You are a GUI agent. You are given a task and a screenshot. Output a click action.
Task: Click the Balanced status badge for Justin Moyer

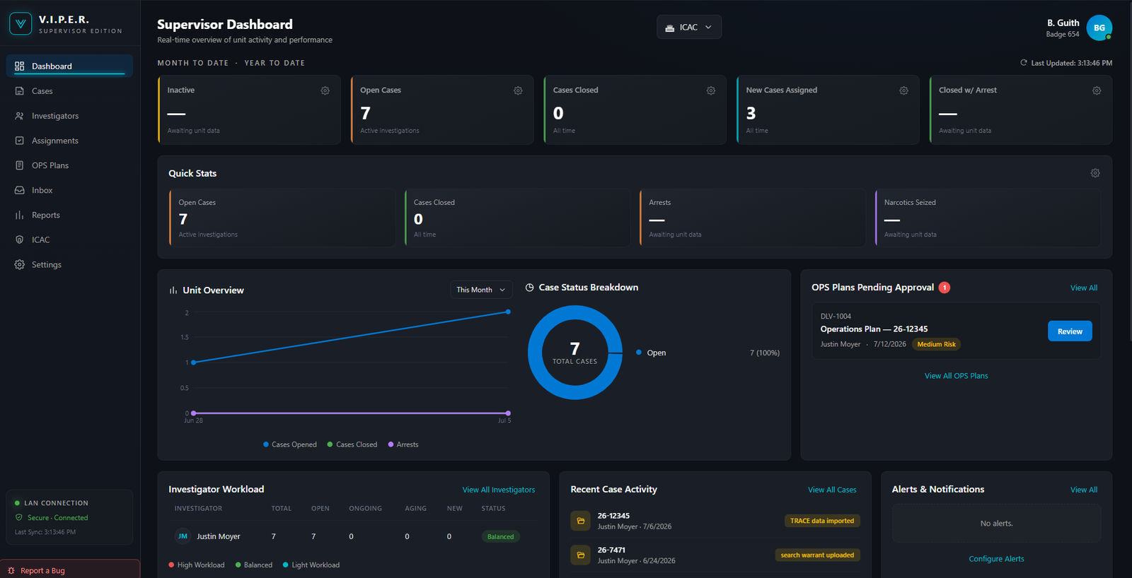[500, 537]
